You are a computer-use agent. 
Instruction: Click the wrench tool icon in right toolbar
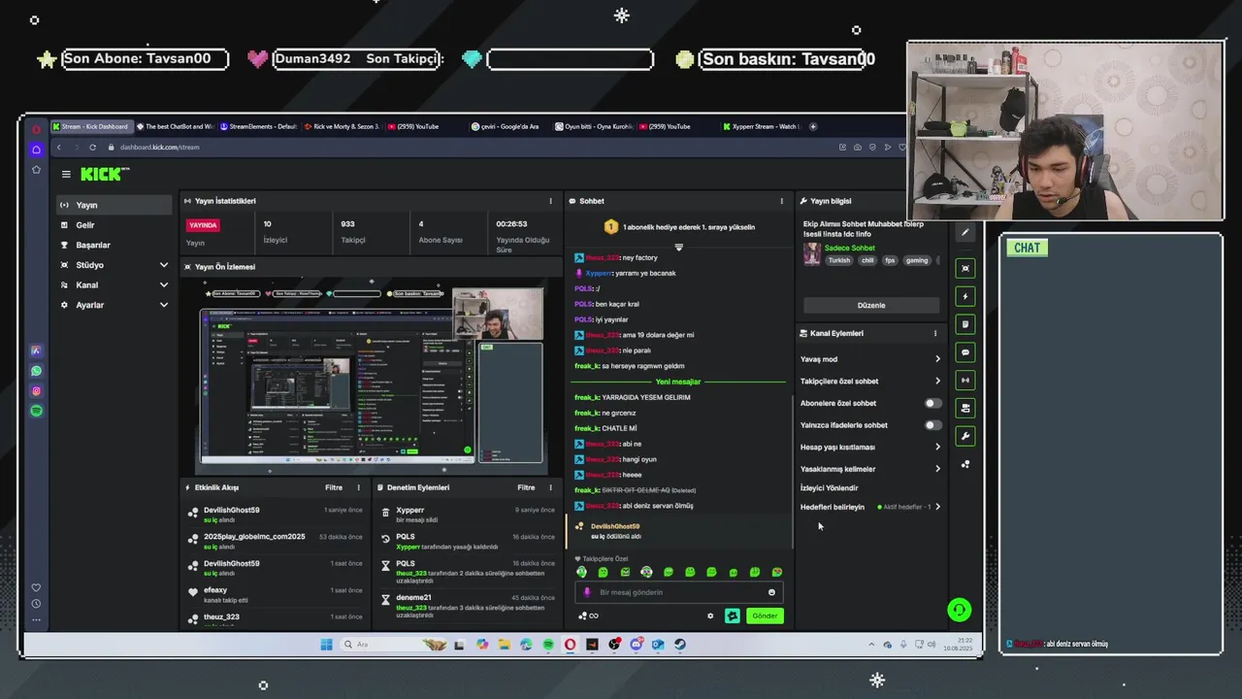point(964,436)
